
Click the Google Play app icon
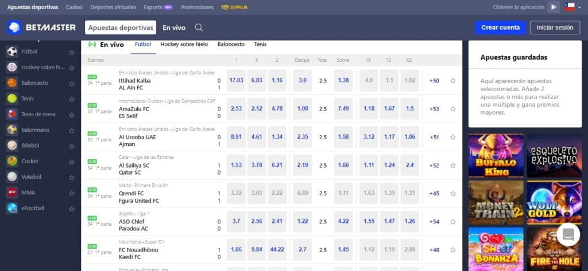[x=554, y=7]
